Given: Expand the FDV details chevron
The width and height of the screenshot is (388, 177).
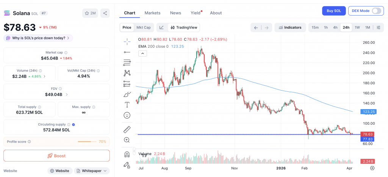Looking at the screenshot, I should tap(67, 94).
